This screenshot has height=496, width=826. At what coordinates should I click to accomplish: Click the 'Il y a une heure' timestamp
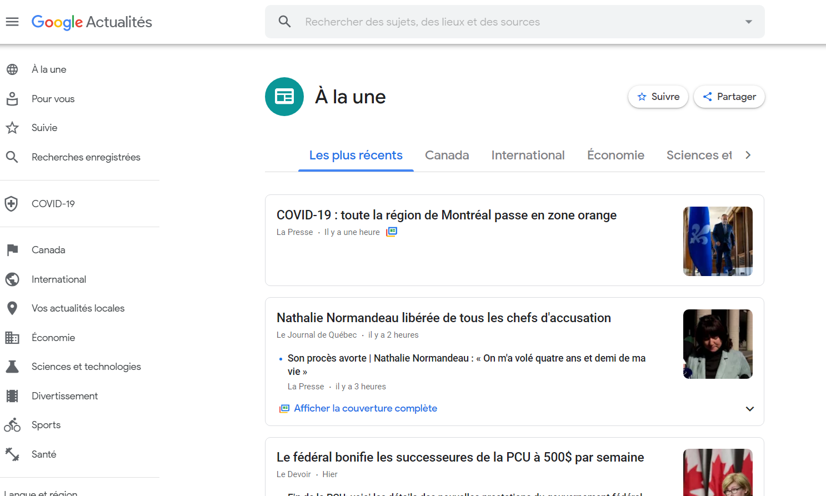coord(352,232)
